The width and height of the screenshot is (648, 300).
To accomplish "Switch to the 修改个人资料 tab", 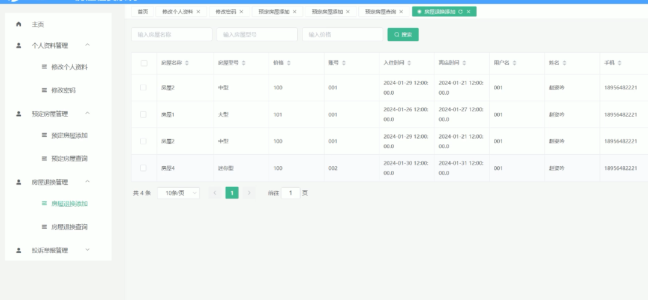I will pos(178,11).
